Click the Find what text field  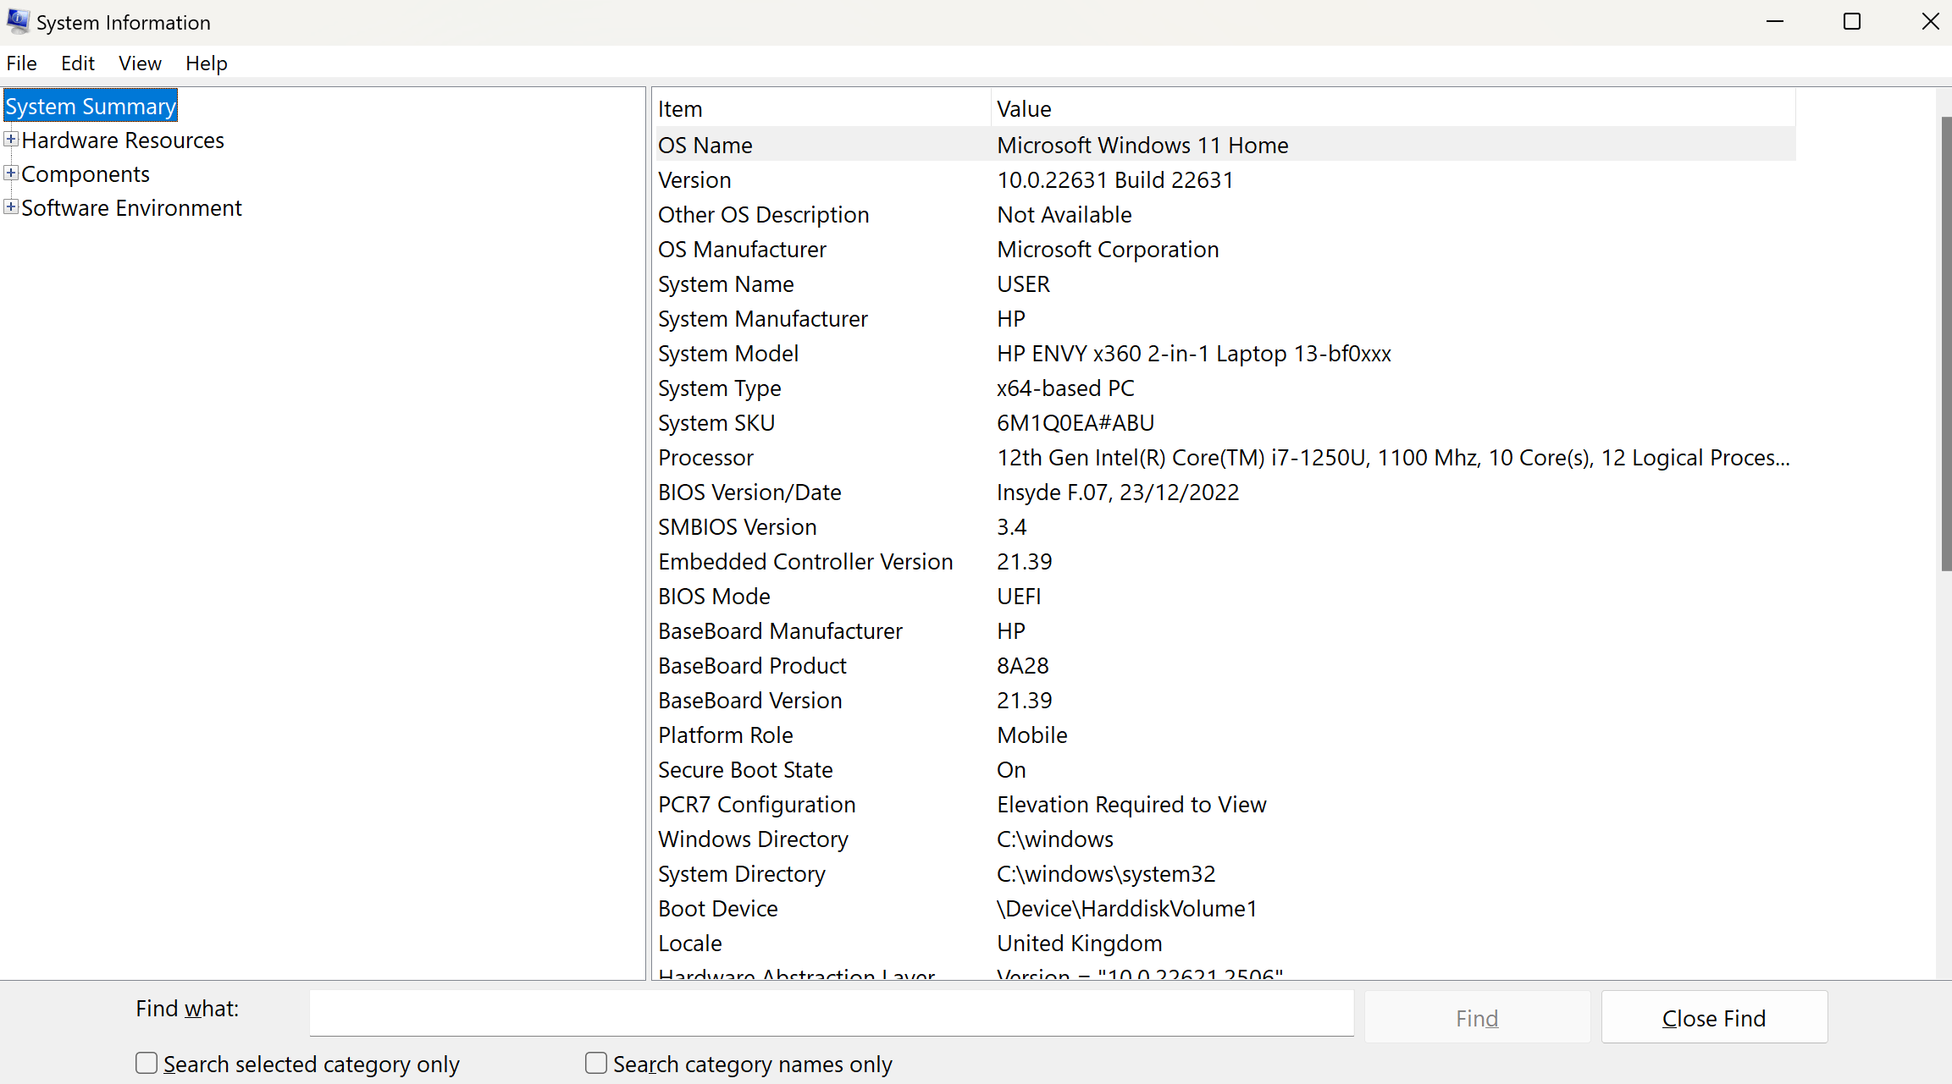click(x=830, y=1013)
